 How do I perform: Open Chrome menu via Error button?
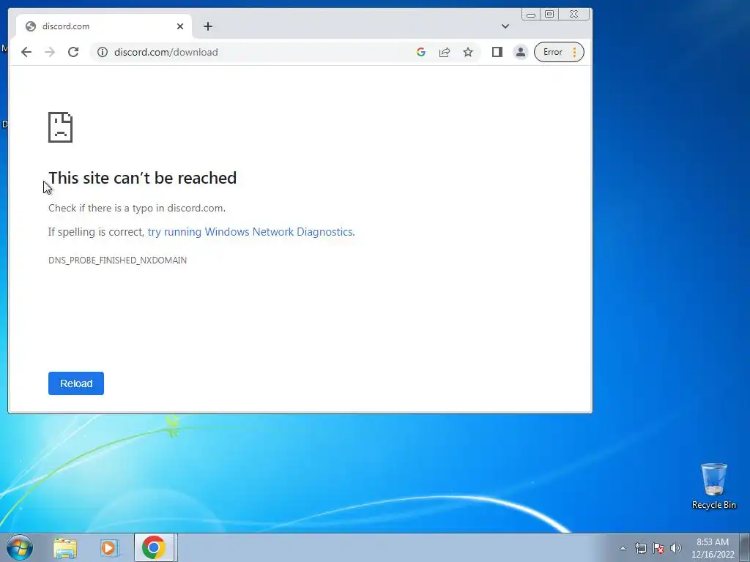559,52
